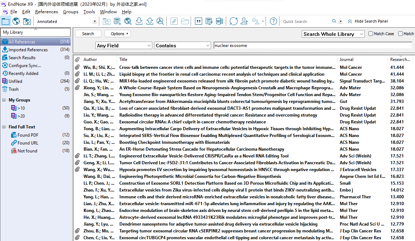415x241 pixels.
Task: Select Search Results group
Action: (x=35, y=57)
